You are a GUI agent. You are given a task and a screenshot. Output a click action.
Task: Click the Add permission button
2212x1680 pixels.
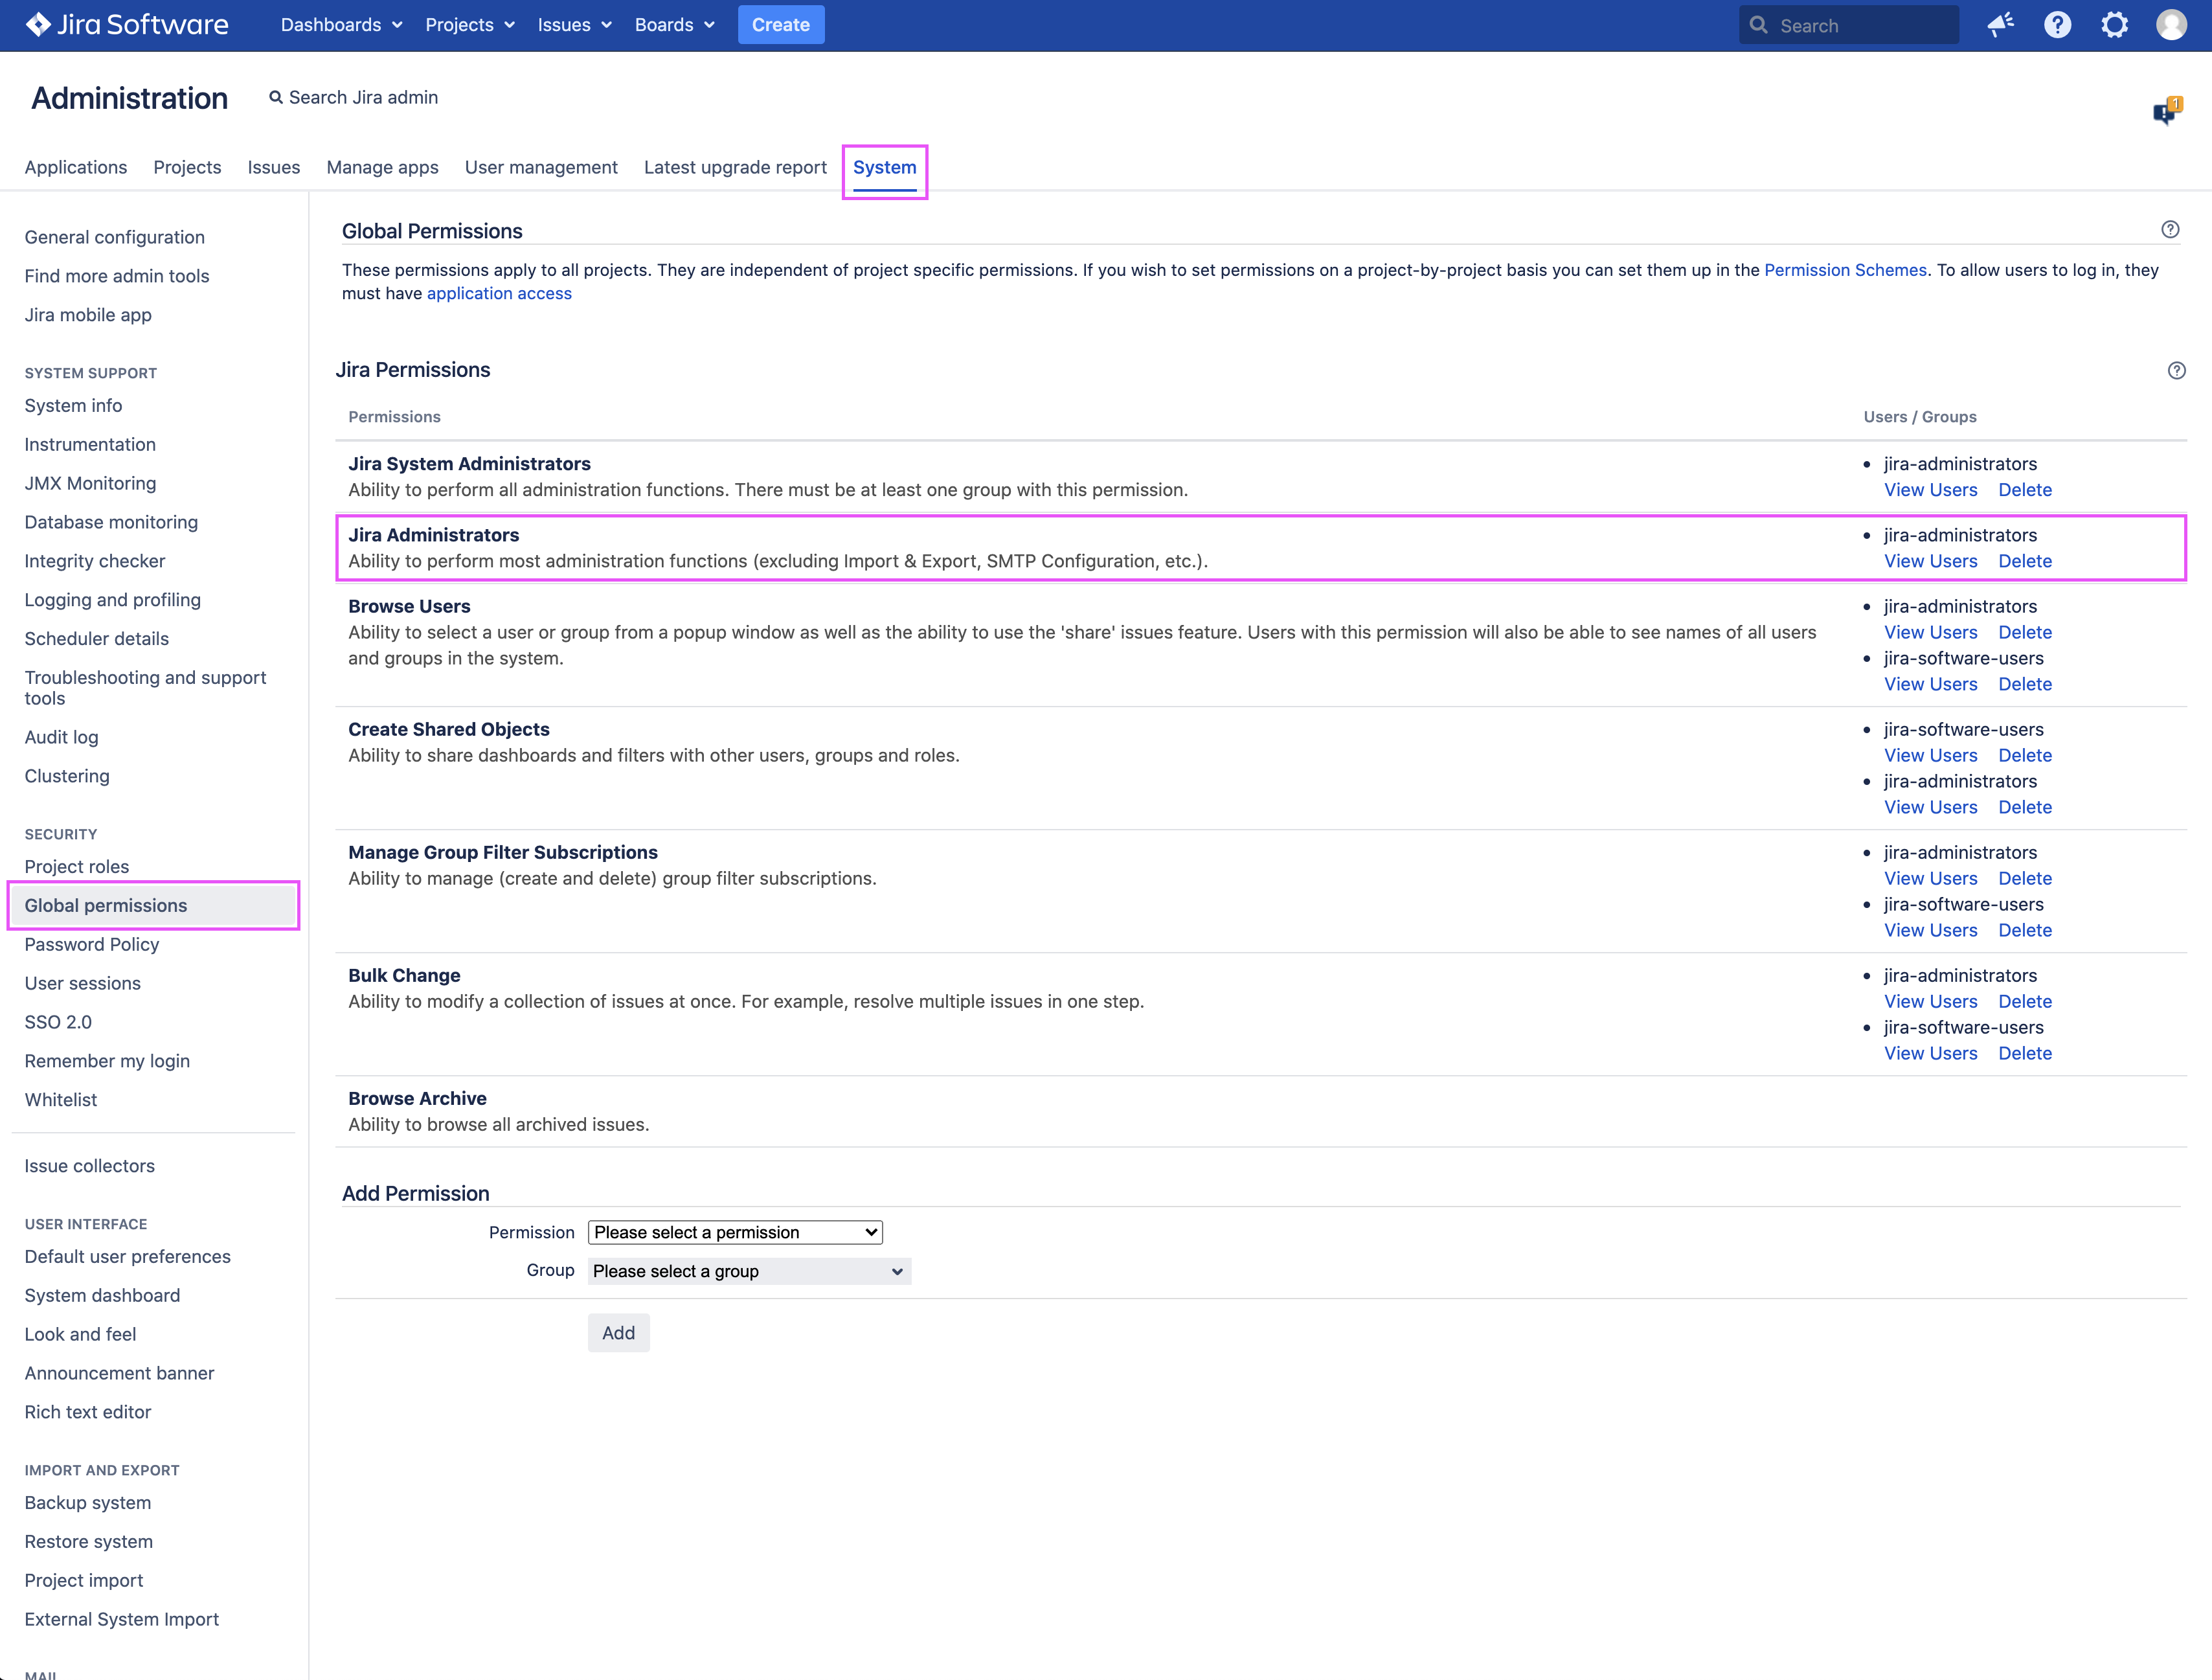click(x=618, y=1333)
